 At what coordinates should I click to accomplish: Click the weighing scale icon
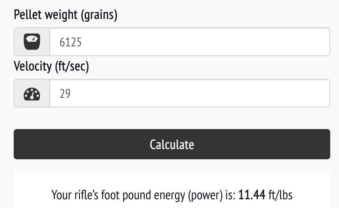click(x=32, y=42)
